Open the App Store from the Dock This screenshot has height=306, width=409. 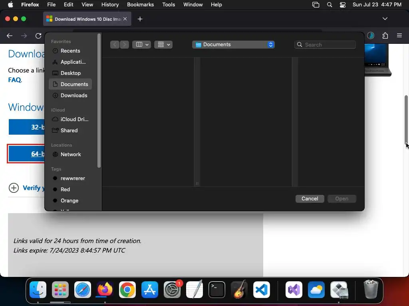(150, 290)
